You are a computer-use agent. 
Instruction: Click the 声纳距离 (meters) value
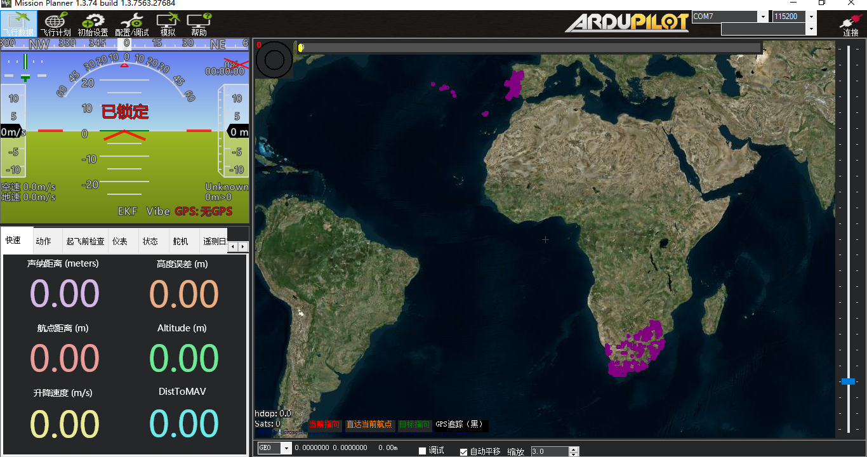pos(64,294)
